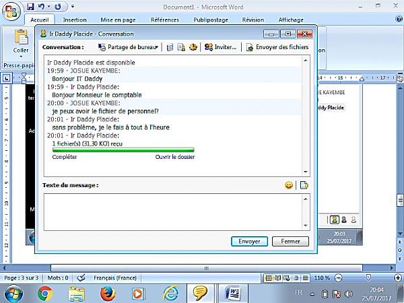Click the 110 % zoom level
The image size is (404, 303).
click(322, 278)
